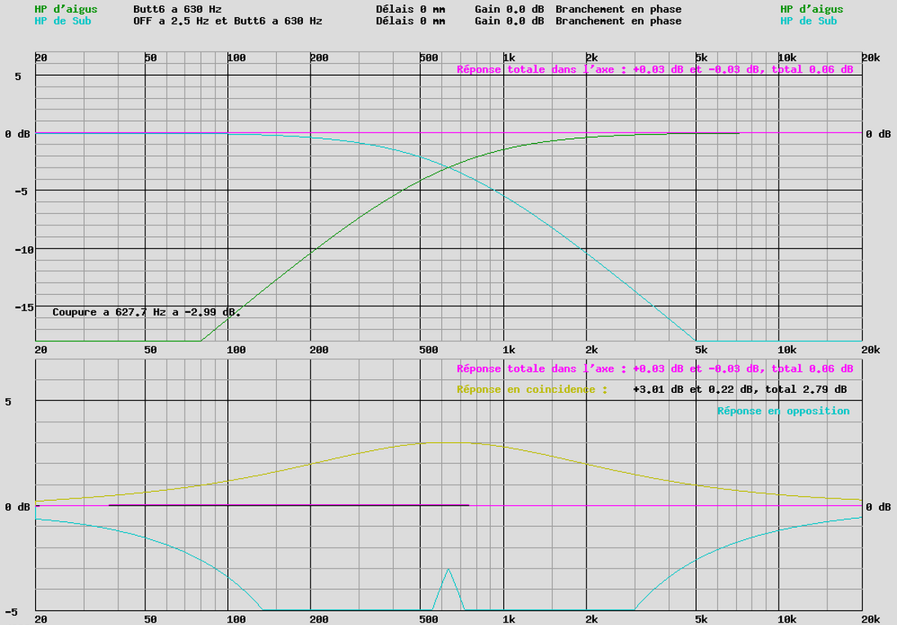
Task: Click "Délais 0 mm" on the HP de Sub row
Action: 410,21
